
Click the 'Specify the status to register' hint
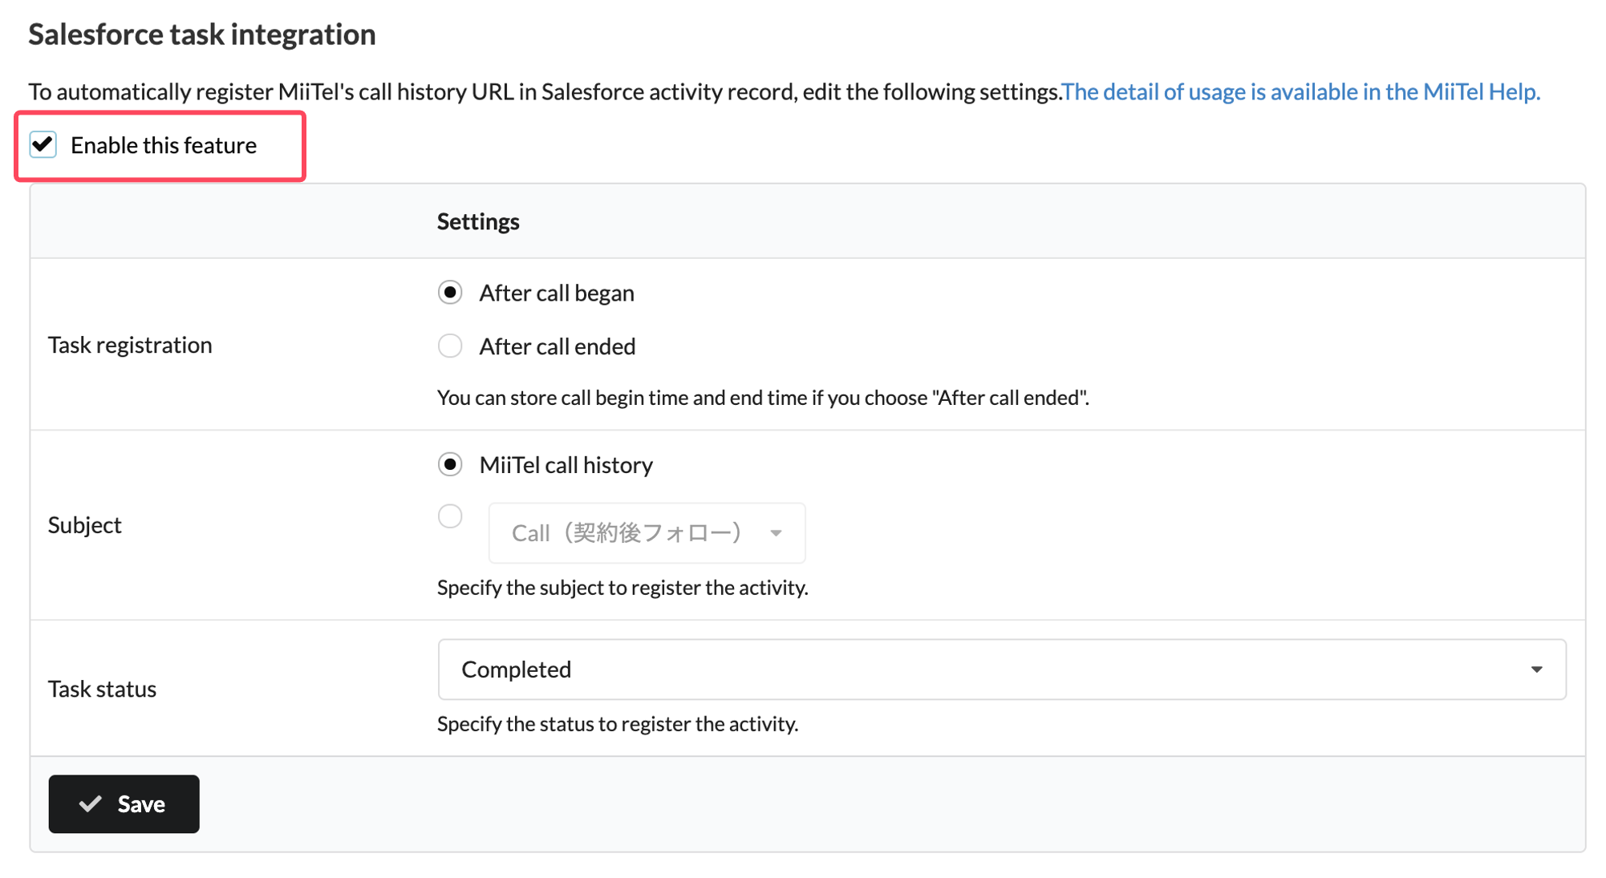(618, 724)
